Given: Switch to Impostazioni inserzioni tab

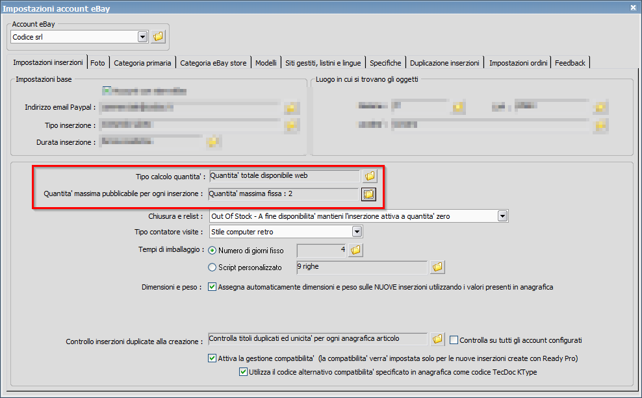Looking at the screenshot, I should coord(47,62).
